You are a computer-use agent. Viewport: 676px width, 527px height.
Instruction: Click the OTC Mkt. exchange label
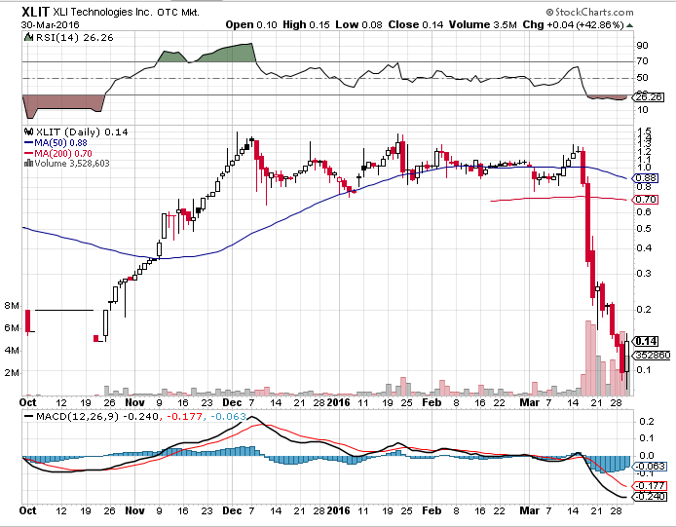(178, 13)
